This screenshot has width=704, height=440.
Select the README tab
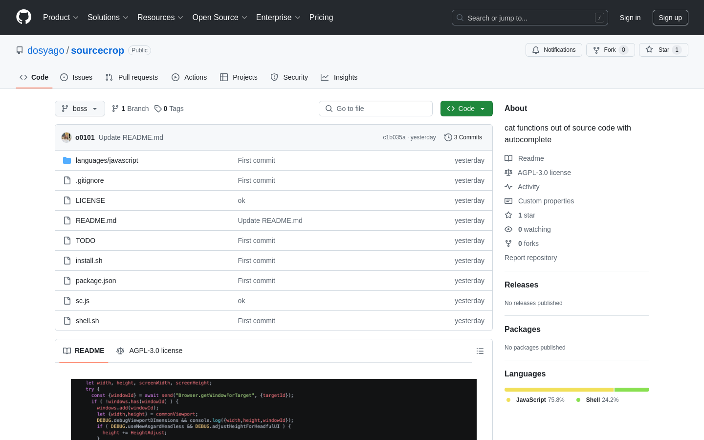(x=84, y=351)
